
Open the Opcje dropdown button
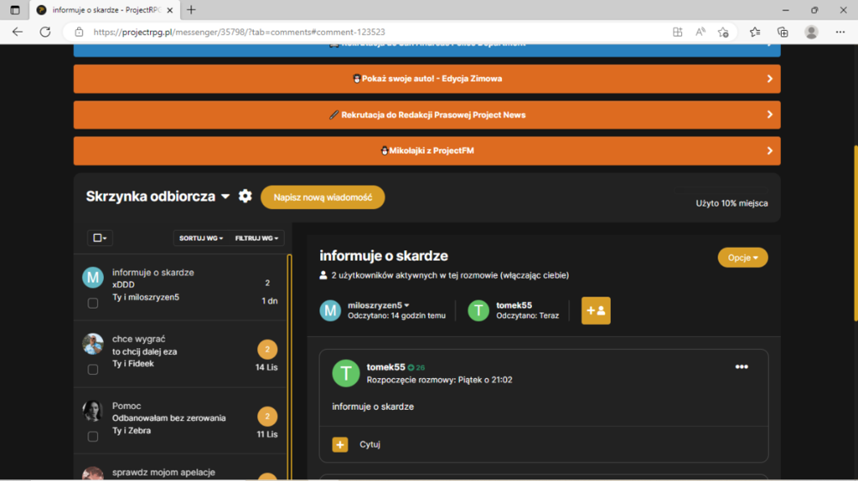pos(742,257)
